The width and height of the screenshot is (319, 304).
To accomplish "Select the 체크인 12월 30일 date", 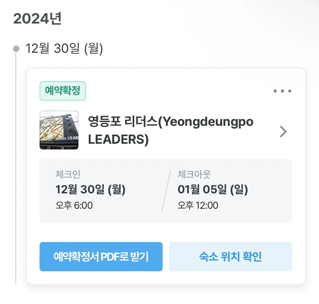I will (90, 190).
